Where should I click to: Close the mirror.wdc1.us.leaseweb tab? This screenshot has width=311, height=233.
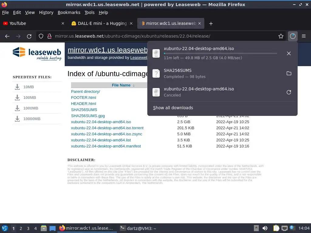coord(200,23)
